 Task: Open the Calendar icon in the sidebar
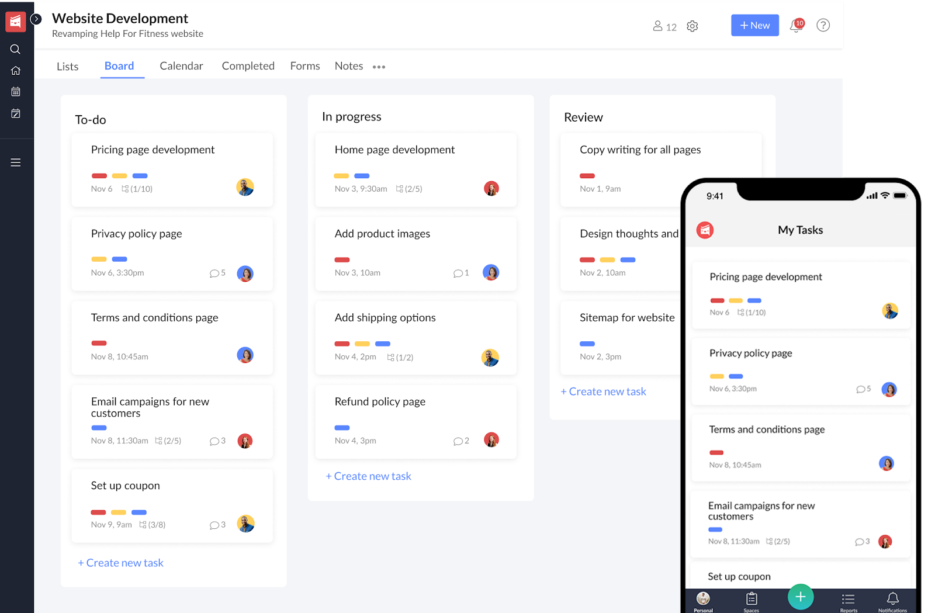pos(15,91)
